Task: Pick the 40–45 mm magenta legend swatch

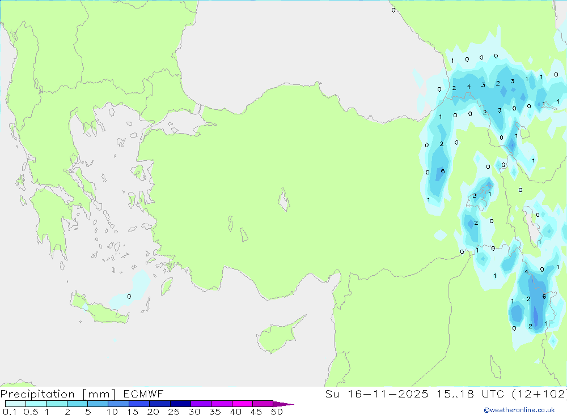Action: point(242,404)
